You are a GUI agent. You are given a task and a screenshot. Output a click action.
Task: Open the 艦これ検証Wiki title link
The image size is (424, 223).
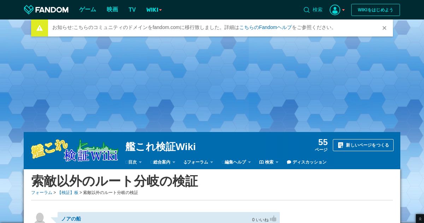point(160,147)
